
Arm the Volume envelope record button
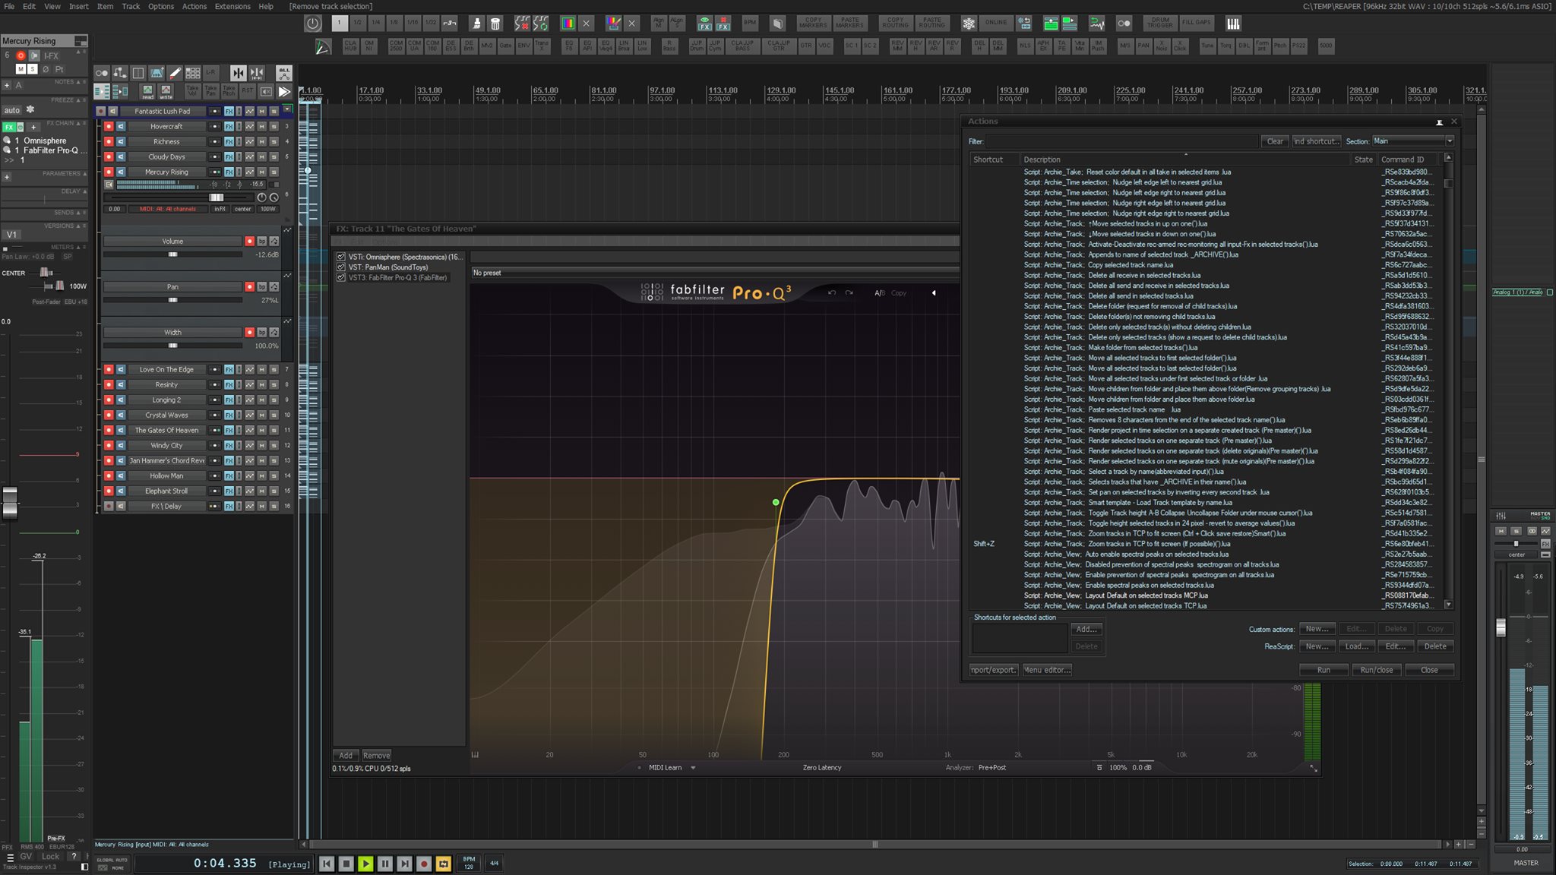249,242
